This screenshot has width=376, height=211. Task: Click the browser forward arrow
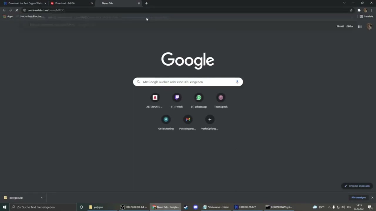point(10,10)
